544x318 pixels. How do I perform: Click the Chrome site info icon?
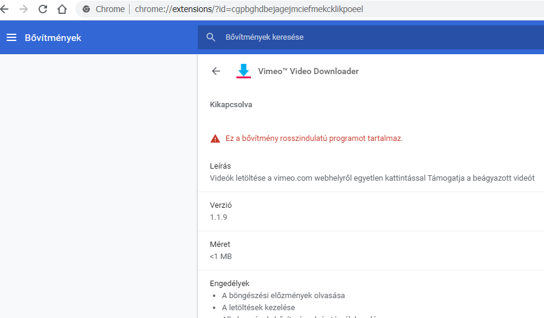[x=86, y=10]
